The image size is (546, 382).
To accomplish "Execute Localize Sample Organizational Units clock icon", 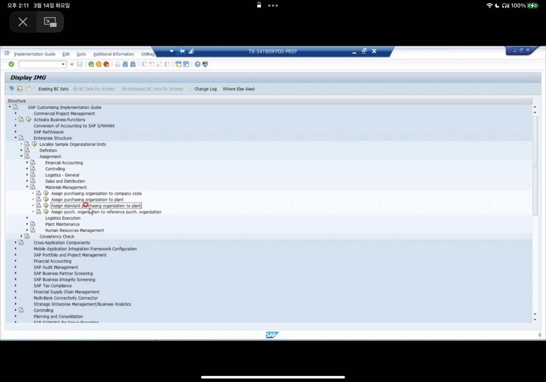I will coord(35,144).
